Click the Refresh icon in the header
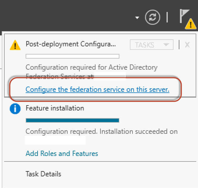This screenshot has width=198, height=188. coord(153,17)
